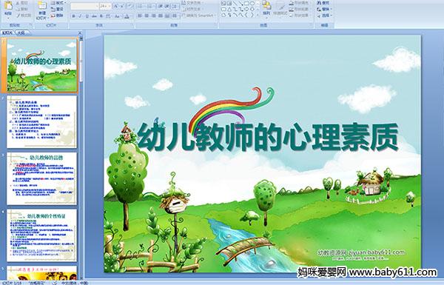Open the font name combo box
The image size is (444, 285).
point(84,6)
